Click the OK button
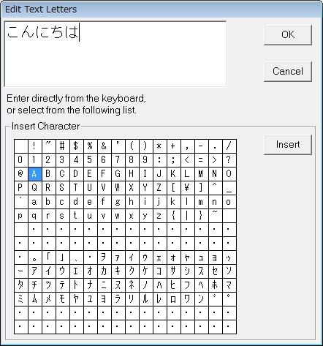The width and height of the screenshot is (323, 346). click(288, 35)
